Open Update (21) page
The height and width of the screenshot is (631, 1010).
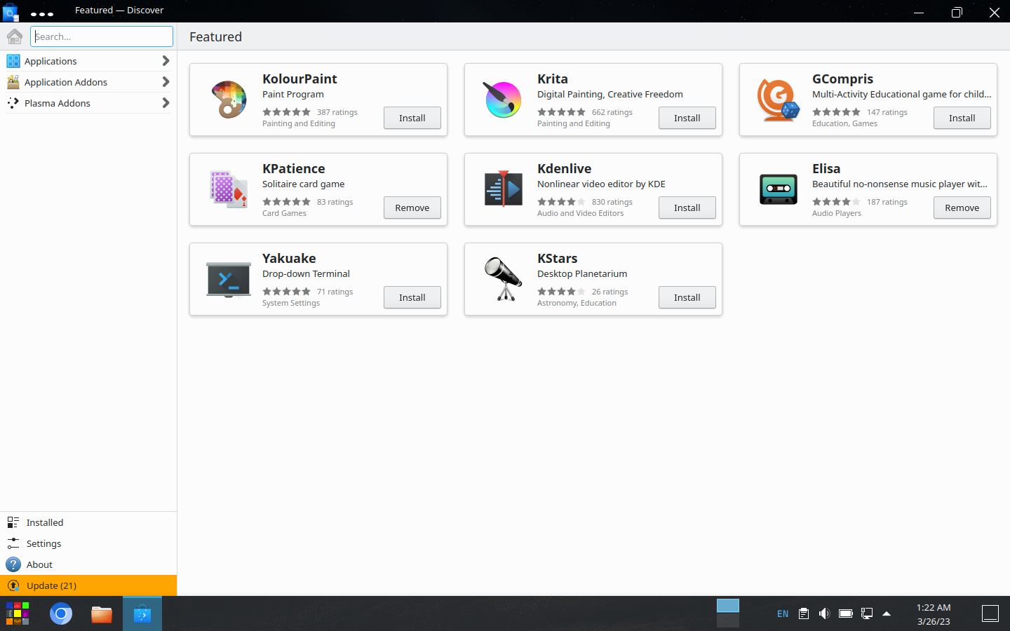[x=88, y=585]
